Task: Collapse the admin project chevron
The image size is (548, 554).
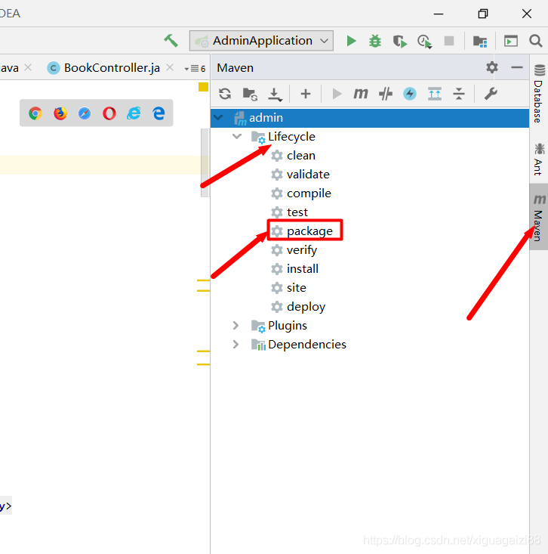Action: [219, 117]
